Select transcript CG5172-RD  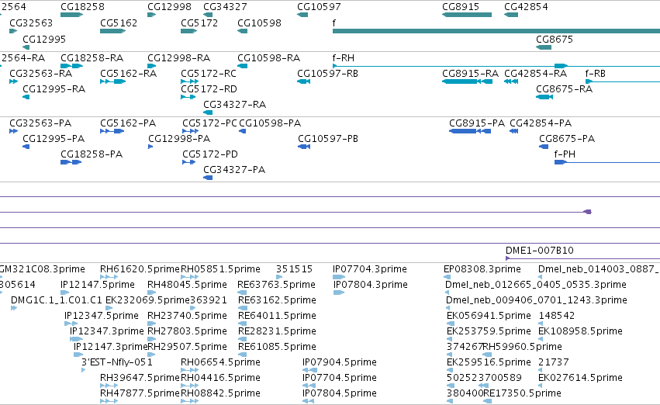pos(209,89)
